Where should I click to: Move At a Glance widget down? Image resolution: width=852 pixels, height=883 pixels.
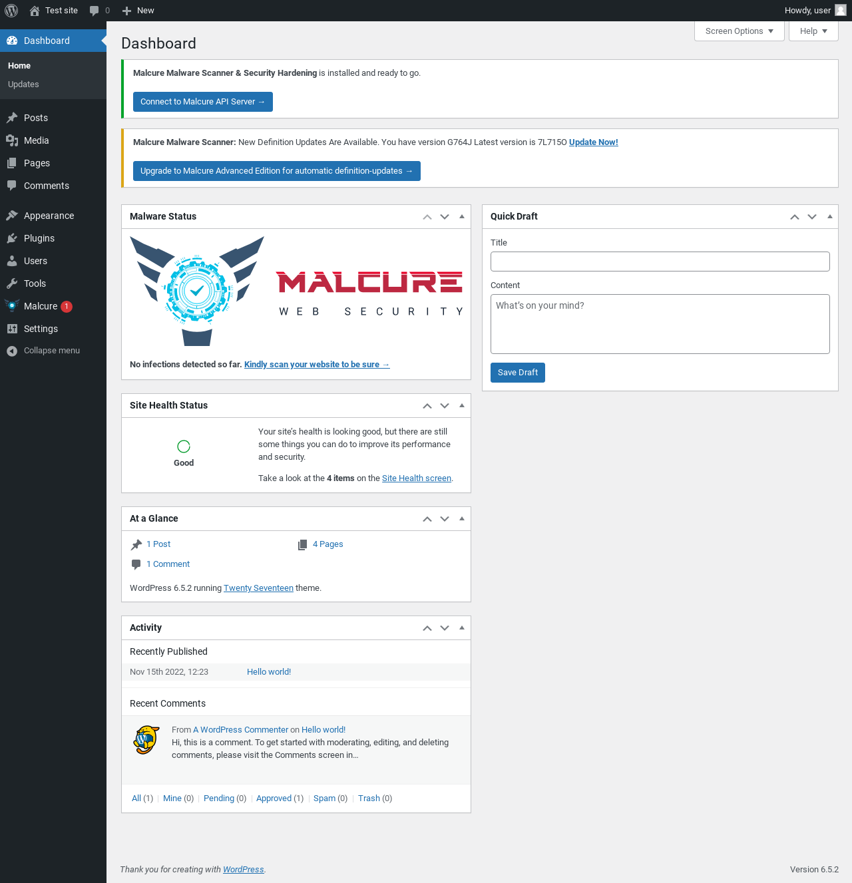445,519
